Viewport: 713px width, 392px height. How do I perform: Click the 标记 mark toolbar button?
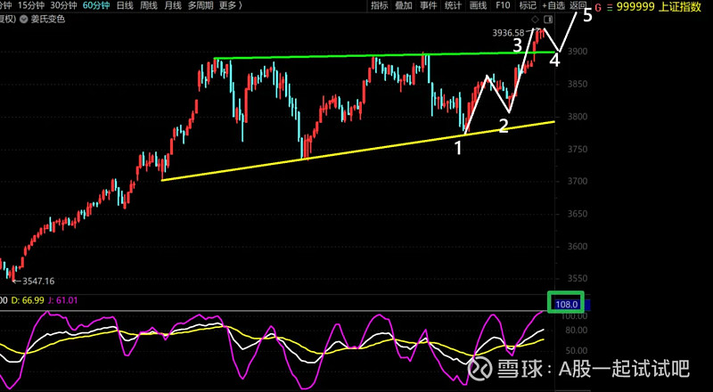click(528, 5)
